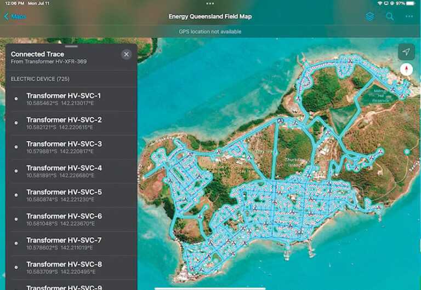Select Transformer HV-SVC-6 row
The width and height of the screenshot is (421, 290).
[x=71, y=219]
